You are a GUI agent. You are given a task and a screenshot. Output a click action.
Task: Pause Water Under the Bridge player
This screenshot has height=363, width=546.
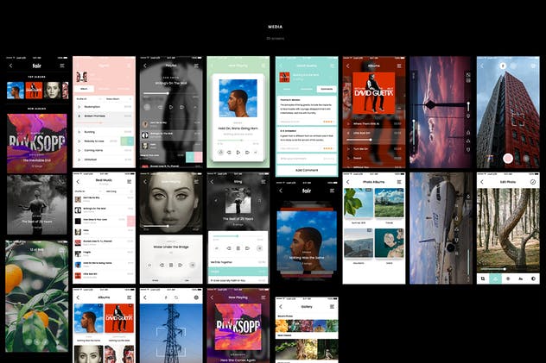tap(171, 265)
